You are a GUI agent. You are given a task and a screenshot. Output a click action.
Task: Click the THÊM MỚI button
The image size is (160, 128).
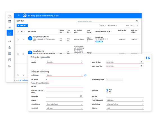pos(22,25)
